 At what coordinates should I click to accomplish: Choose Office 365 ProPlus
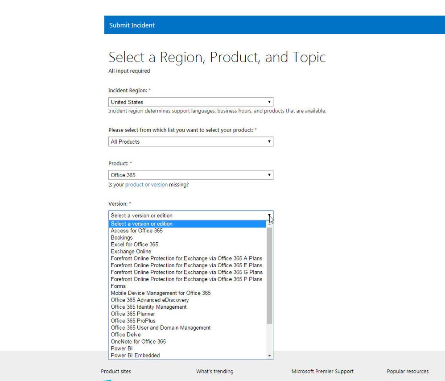187,320
